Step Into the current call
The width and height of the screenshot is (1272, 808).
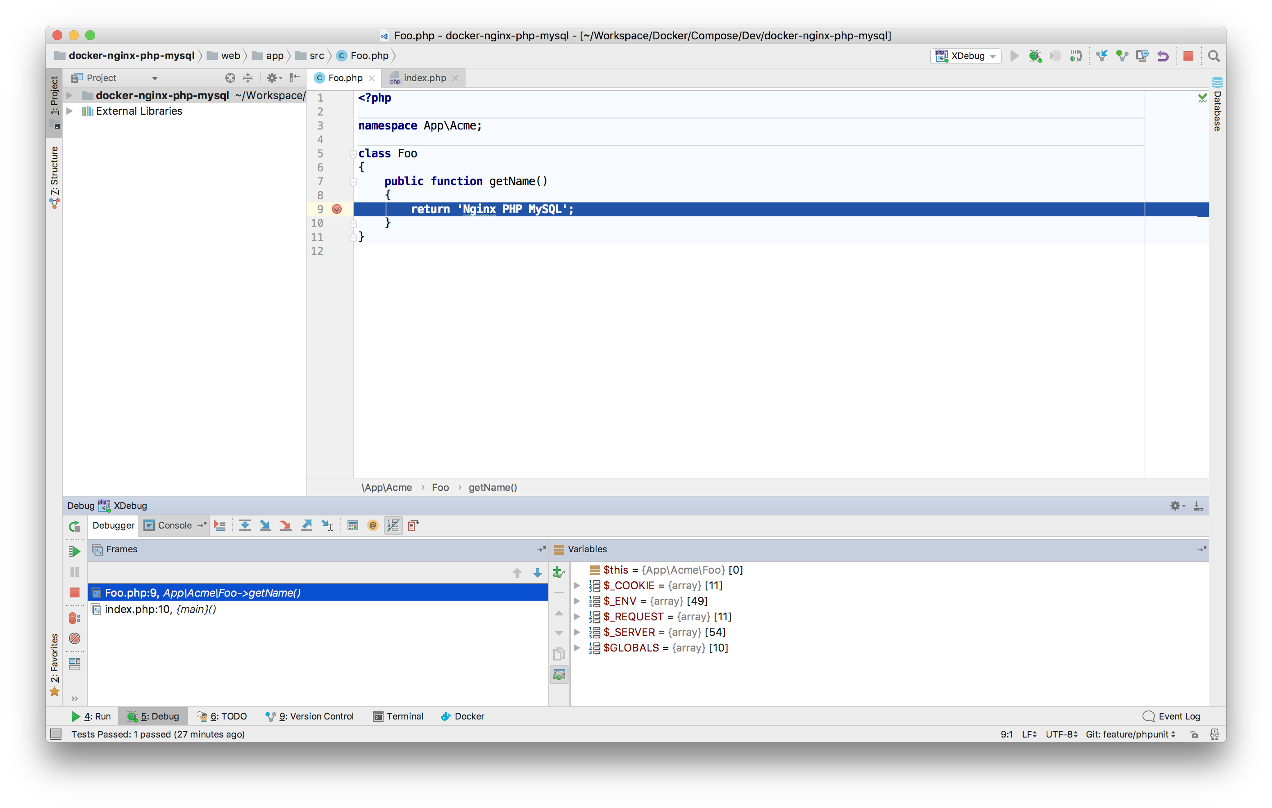pos(265,525)
